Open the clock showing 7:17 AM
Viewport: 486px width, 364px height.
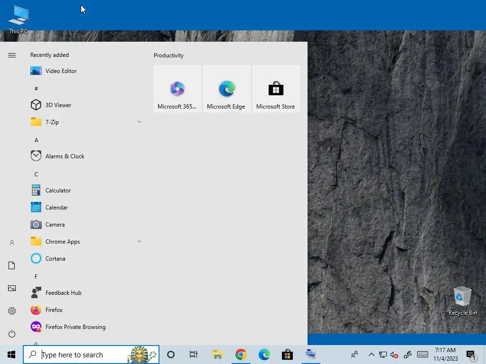click(x=445, y=355)
